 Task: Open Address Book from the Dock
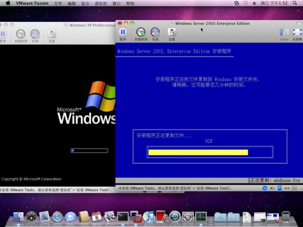click(84, 216)
